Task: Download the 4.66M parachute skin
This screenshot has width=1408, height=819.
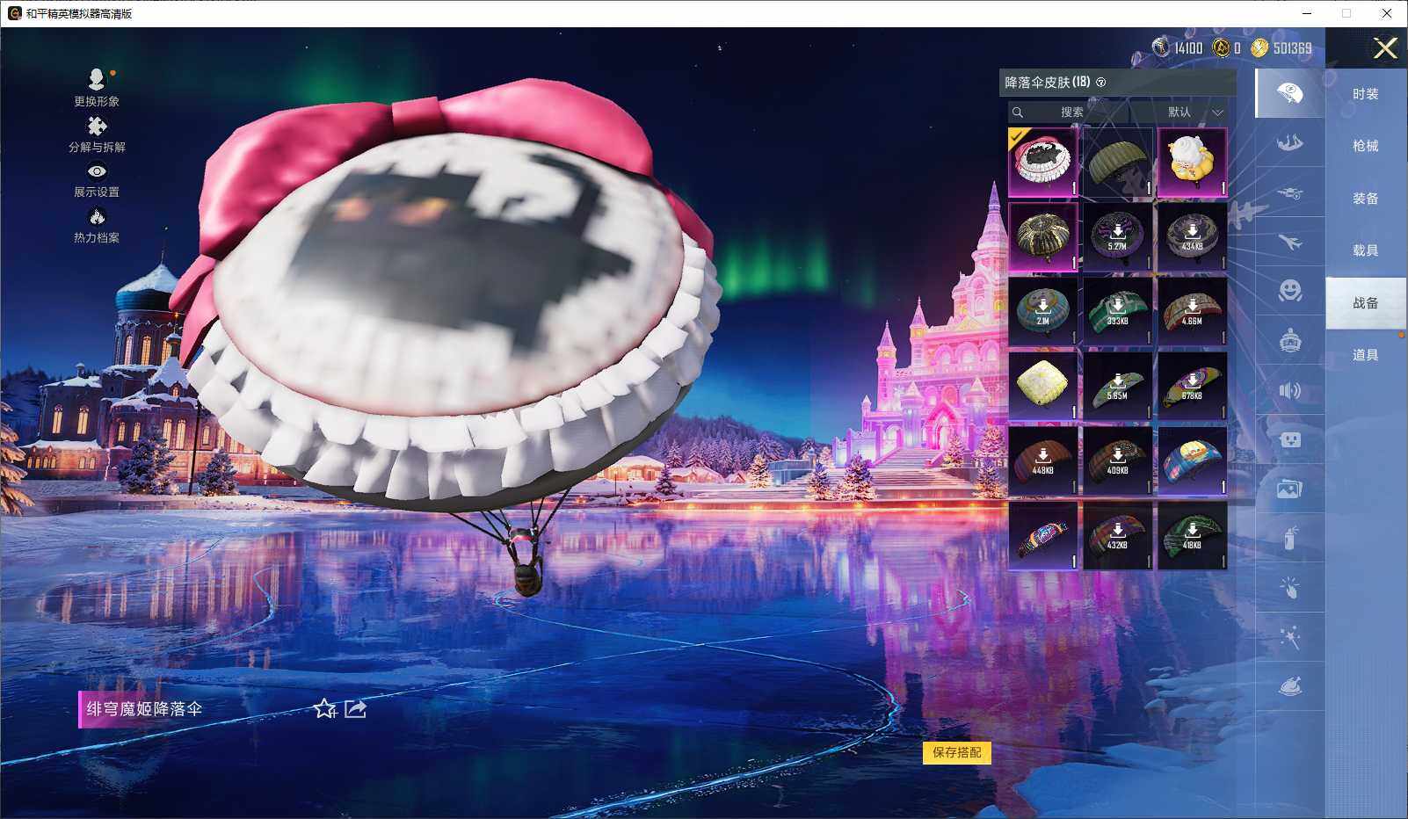Action: 1192,312
